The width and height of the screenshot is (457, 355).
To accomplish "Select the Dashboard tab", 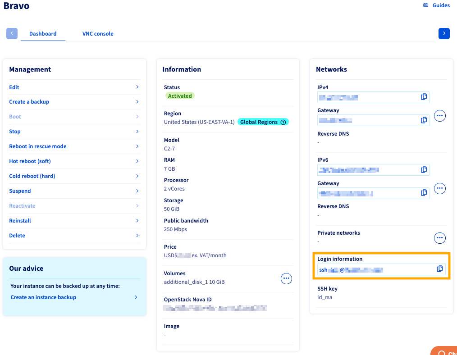I will pyautogui.click(x=43, y=33).
